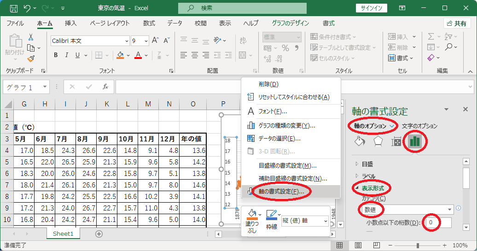Click the Cut scissors icon

31,37
